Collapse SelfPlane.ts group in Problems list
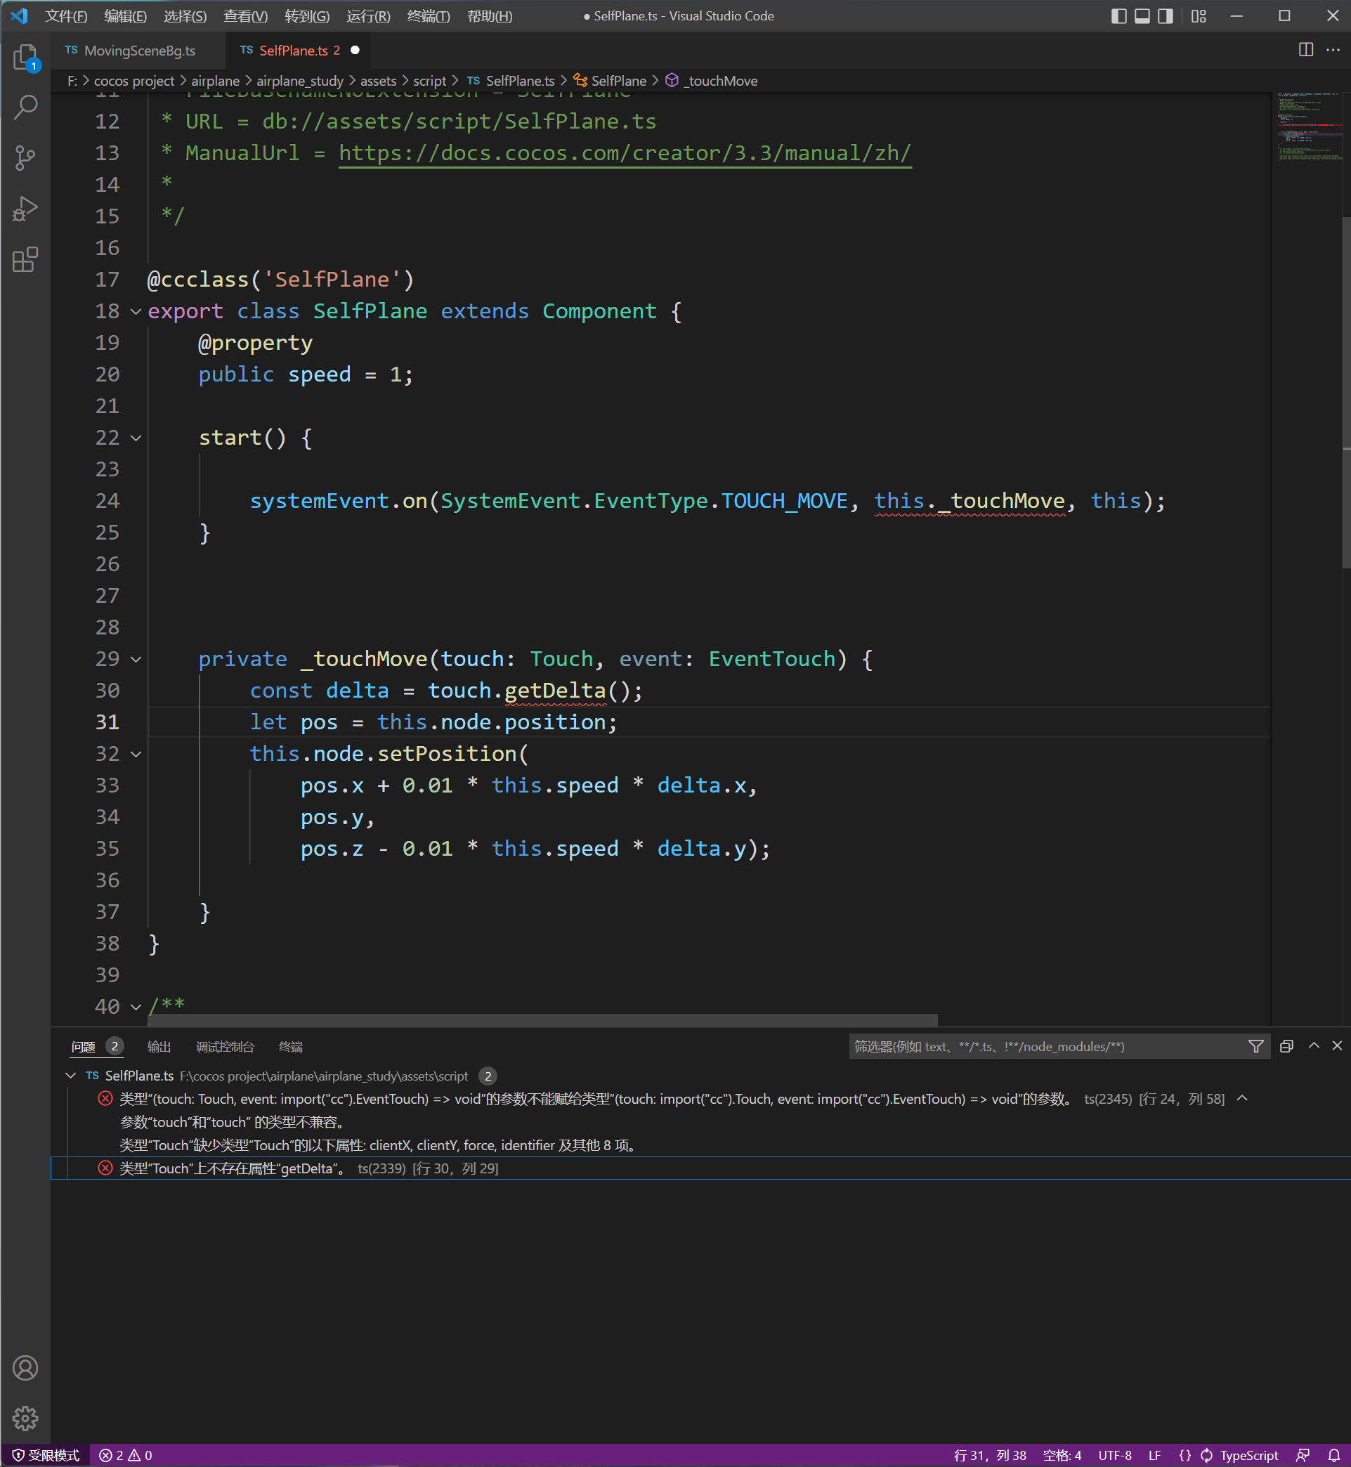Viewport: 1351px width, 1467px height. (71, 1075)
